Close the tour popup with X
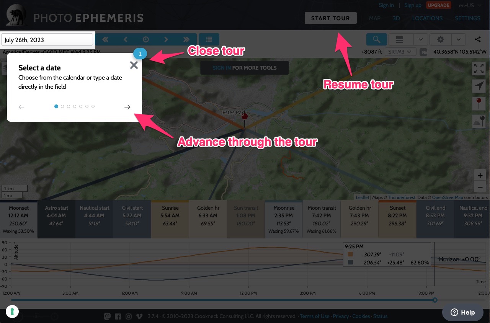 pos(134,65)
